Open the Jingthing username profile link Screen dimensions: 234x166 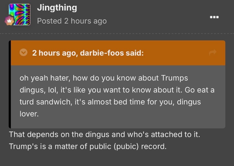(x=57, y=8)
